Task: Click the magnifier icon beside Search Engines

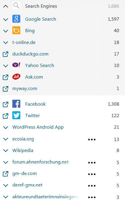Action: pyautogui.click(x=16, y=6)
